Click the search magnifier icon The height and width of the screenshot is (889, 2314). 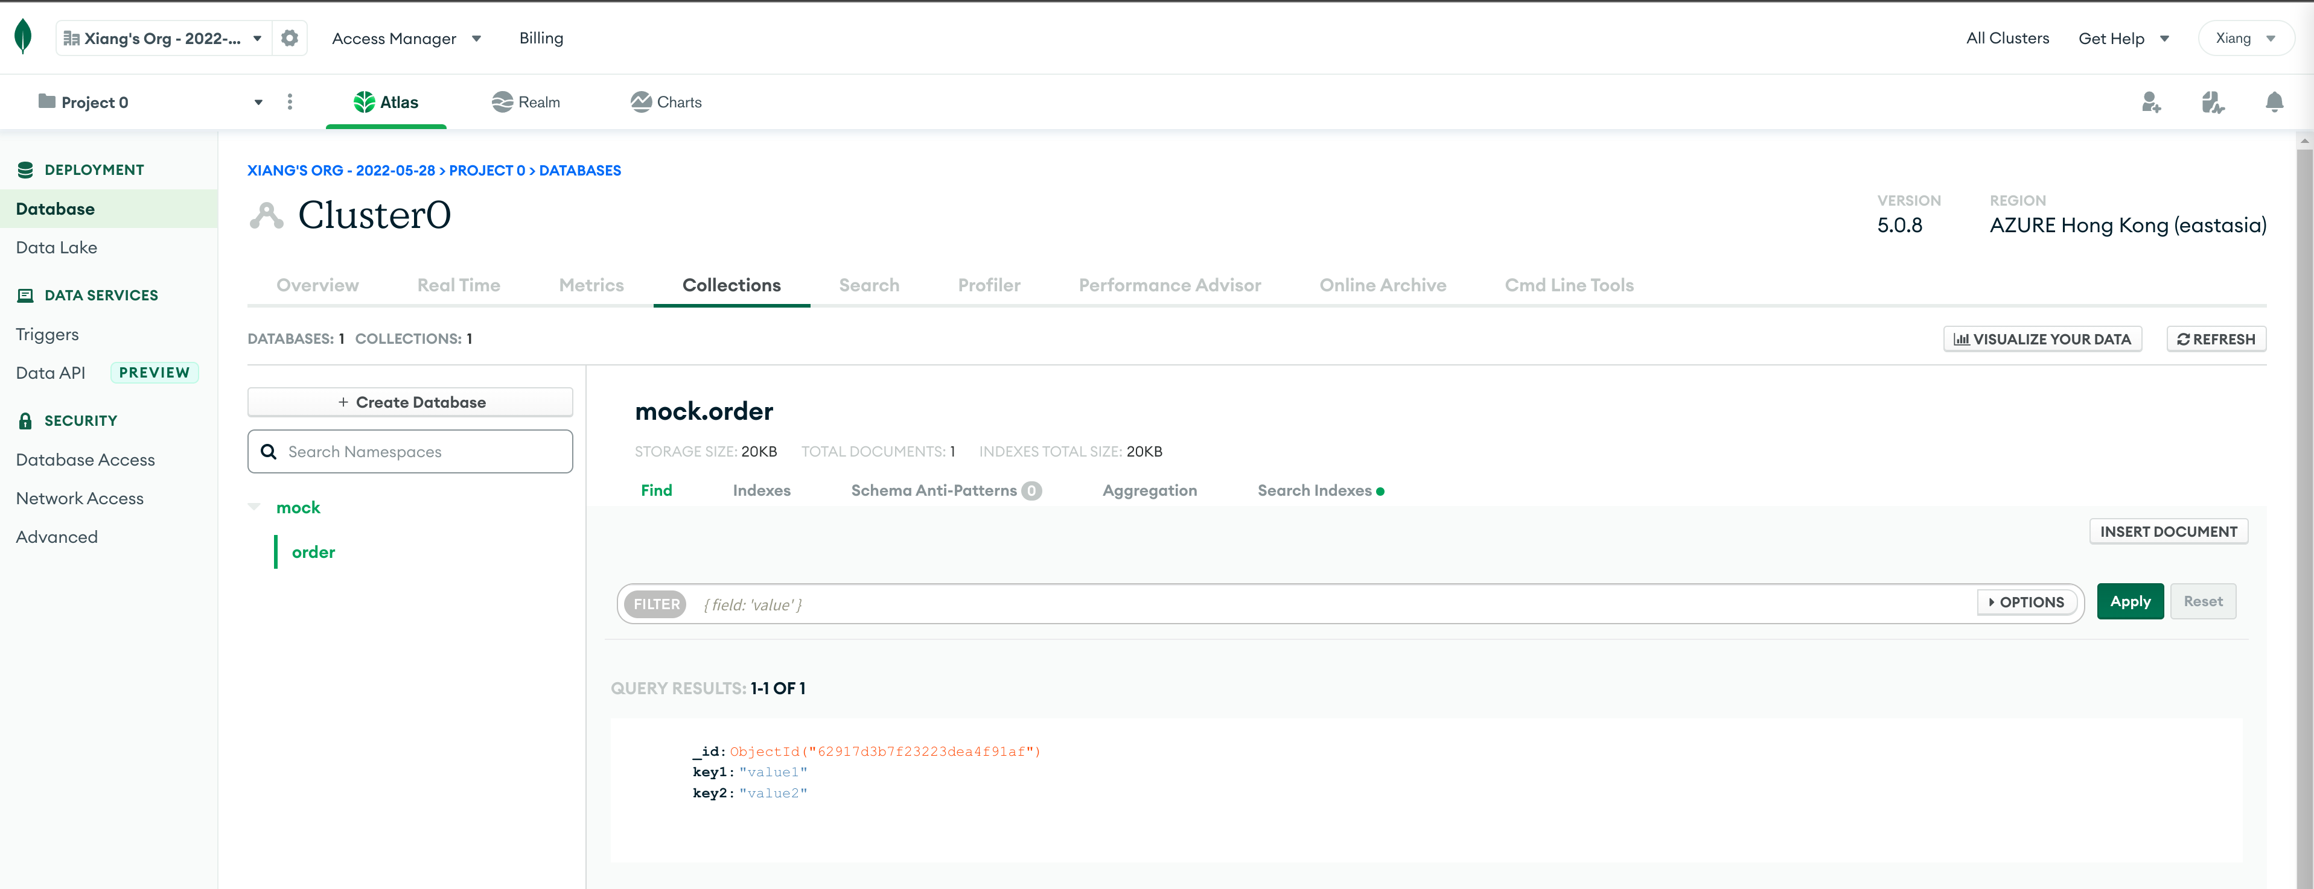coord(269,452)
